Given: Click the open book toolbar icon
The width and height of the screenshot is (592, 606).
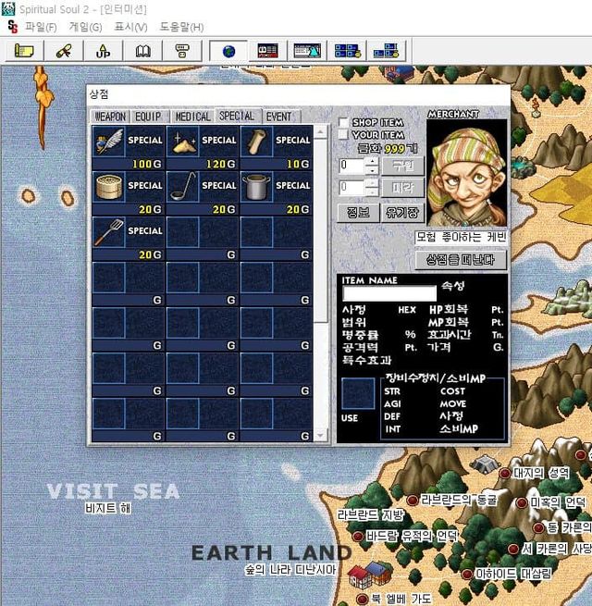Looking at the screenshot, I should pyautogui.click(x=142, y=50).
